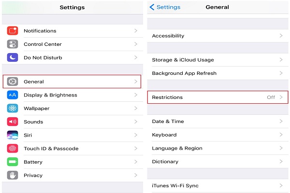
Task: Tap the Privacy hand icon
Action: [x=13, y=175]
